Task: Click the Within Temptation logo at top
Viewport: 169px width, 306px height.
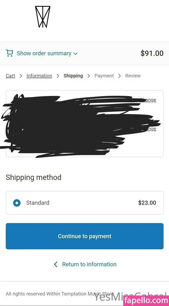Action: 43,17
